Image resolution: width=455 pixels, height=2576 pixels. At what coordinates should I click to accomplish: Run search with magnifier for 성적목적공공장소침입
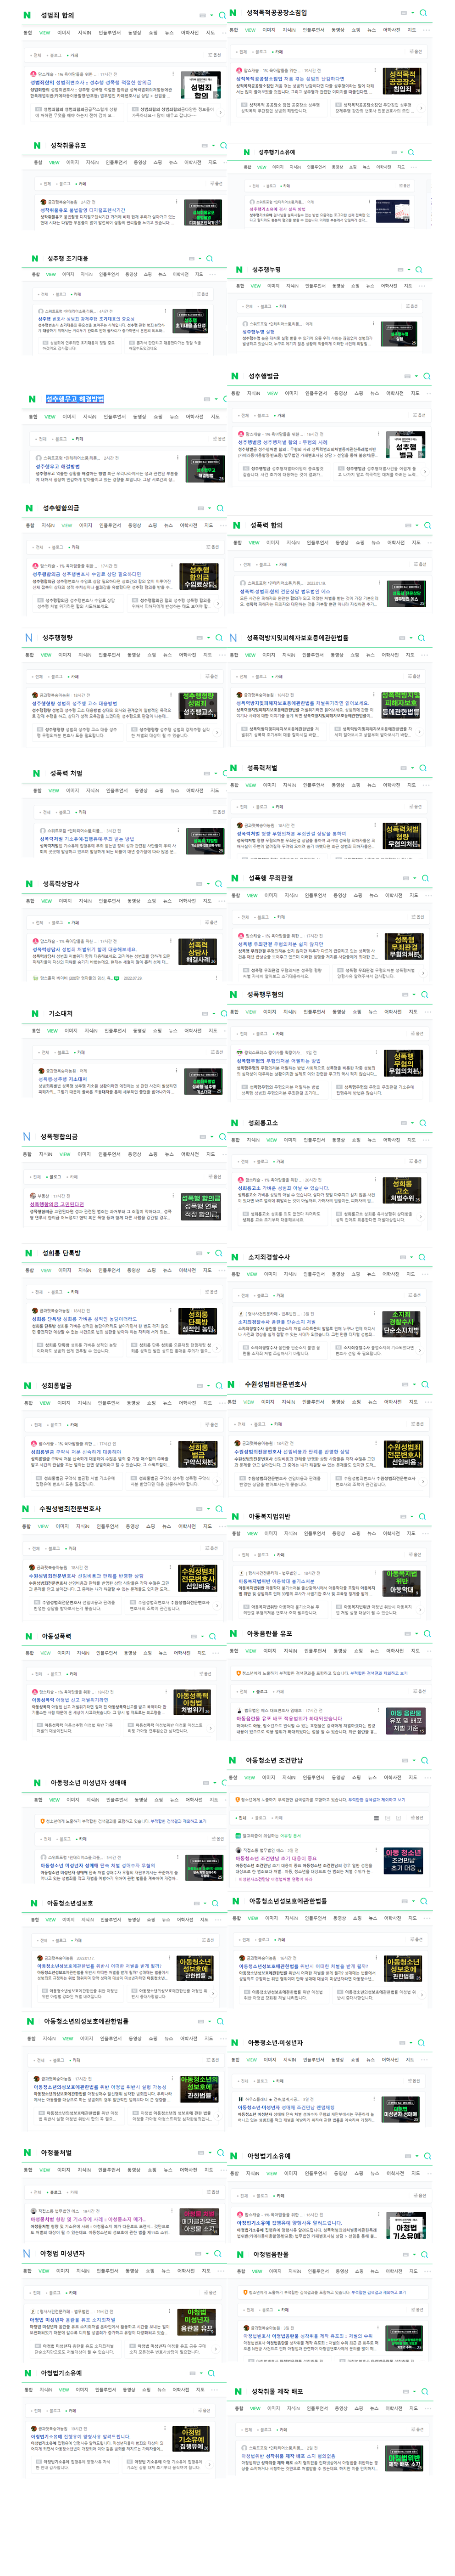tap(423, 13)
